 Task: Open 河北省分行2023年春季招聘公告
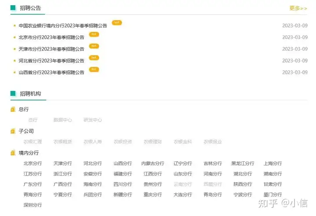pyautogui.click(x=51, y=61)
